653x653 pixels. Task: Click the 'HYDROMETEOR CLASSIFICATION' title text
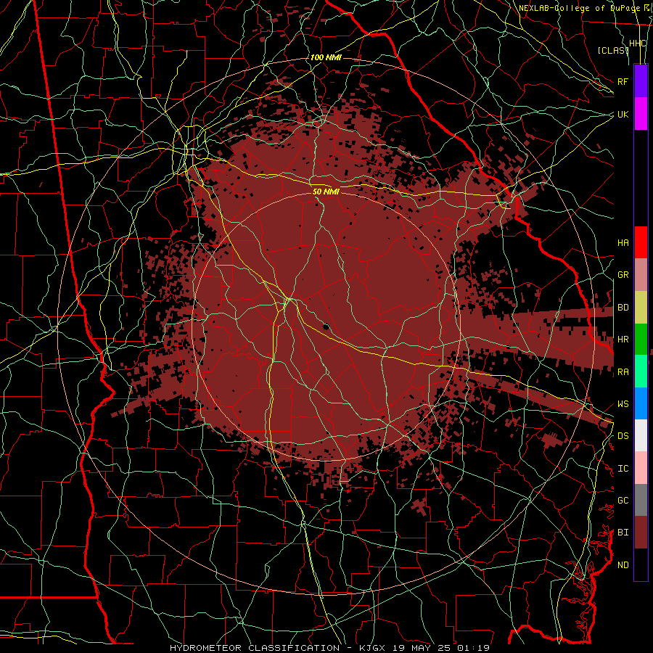(x=255, y=648)
